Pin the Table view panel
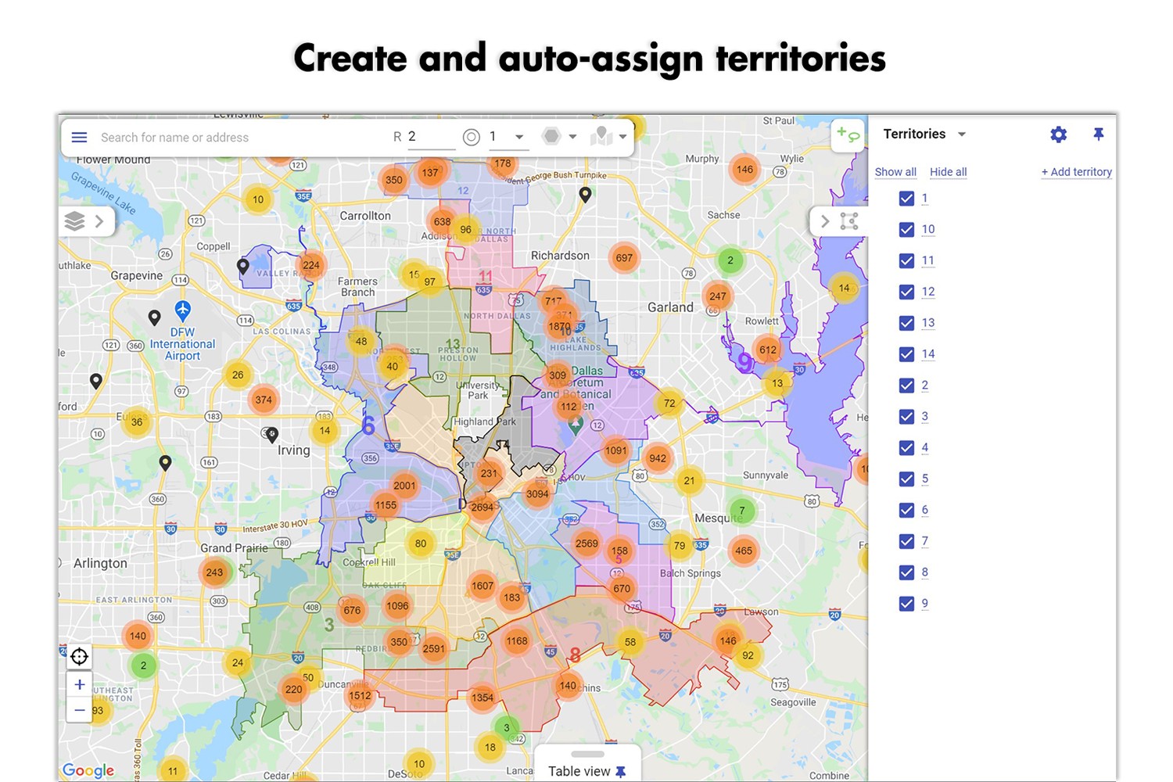 (621, 772)
